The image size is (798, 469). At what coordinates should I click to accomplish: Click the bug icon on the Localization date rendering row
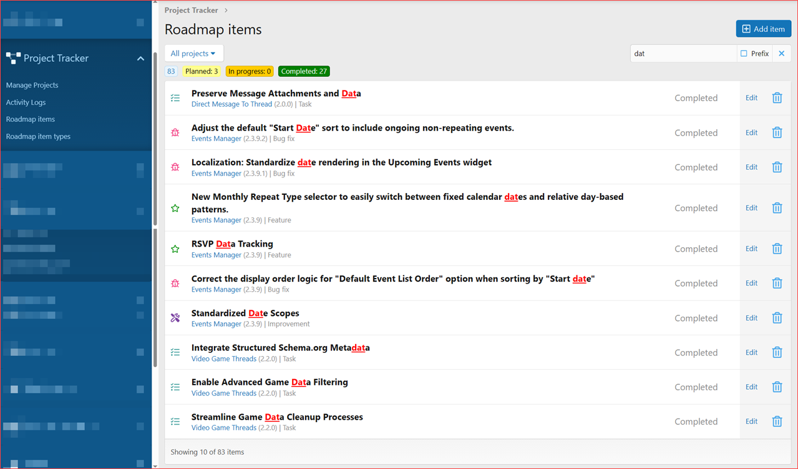click(175, 167)
